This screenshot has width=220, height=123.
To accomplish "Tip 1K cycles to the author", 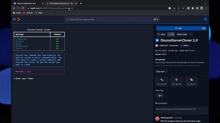I will tap(191, 82).
